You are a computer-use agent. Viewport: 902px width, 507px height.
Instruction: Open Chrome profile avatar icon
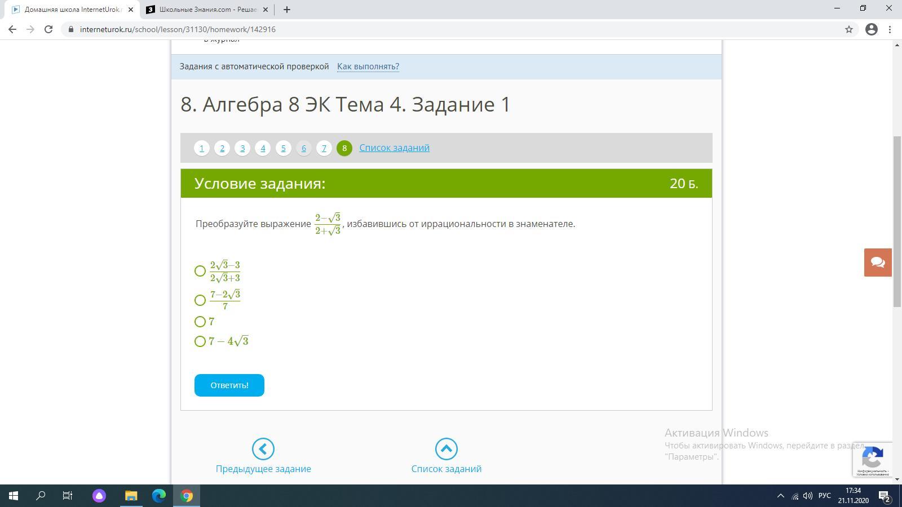871,29
